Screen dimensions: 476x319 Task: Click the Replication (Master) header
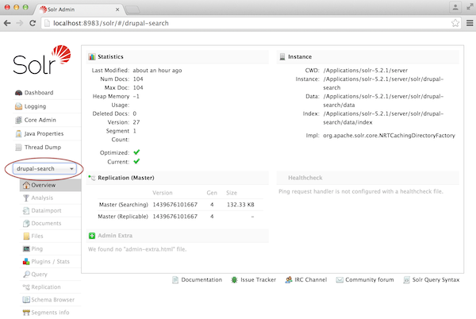126,178
